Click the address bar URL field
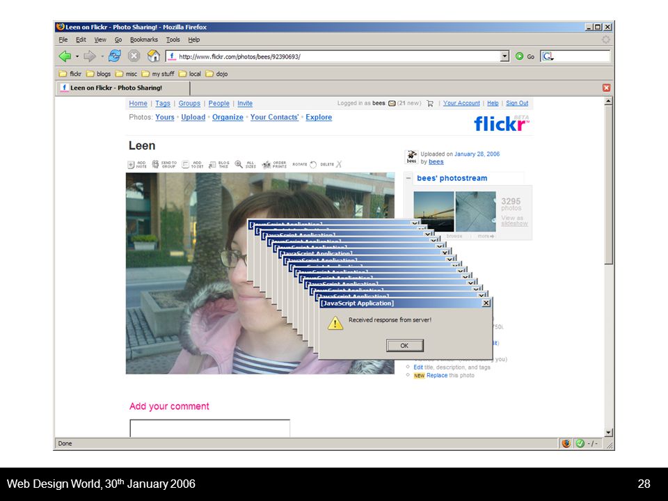This screenshot has width=668, height=501. (x=333, y=56)
